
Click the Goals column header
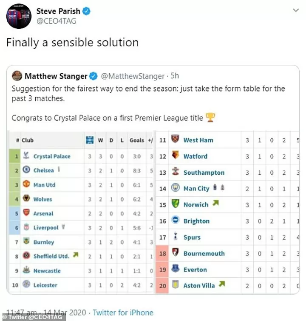click(x=137, y=140)
